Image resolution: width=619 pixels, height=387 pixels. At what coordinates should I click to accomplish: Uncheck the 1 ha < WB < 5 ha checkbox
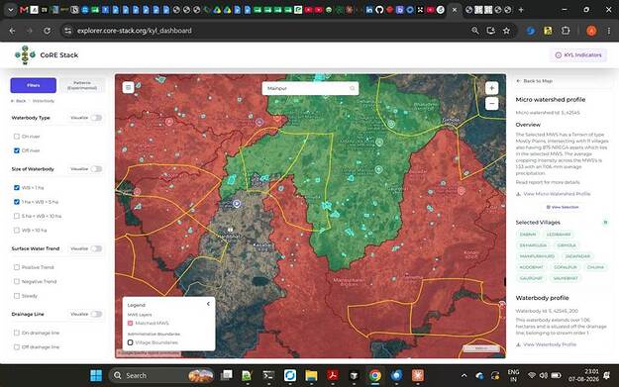click(17, 202)
